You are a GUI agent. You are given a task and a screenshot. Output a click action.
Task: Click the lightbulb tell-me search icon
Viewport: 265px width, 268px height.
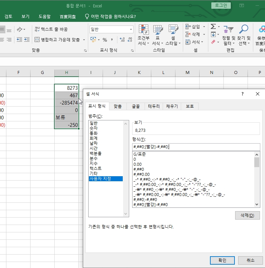[x=87, y=16]
